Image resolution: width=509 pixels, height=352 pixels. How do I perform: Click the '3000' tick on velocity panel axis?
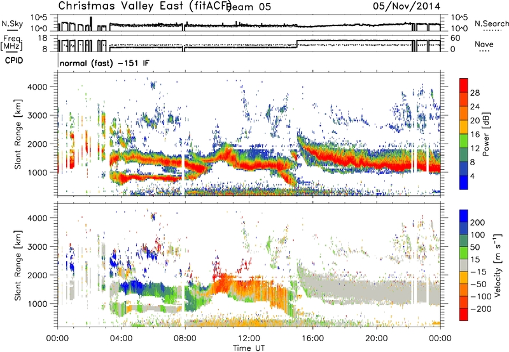[38, 247]
